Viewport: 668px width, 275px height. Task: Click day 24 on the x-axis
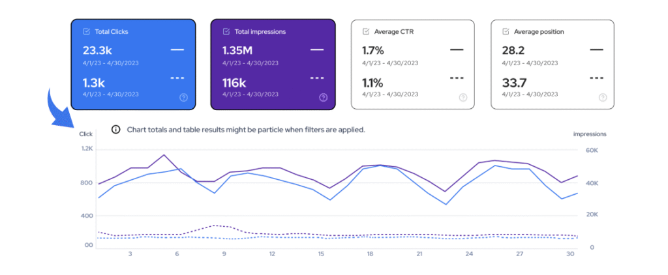coord(469,253)
